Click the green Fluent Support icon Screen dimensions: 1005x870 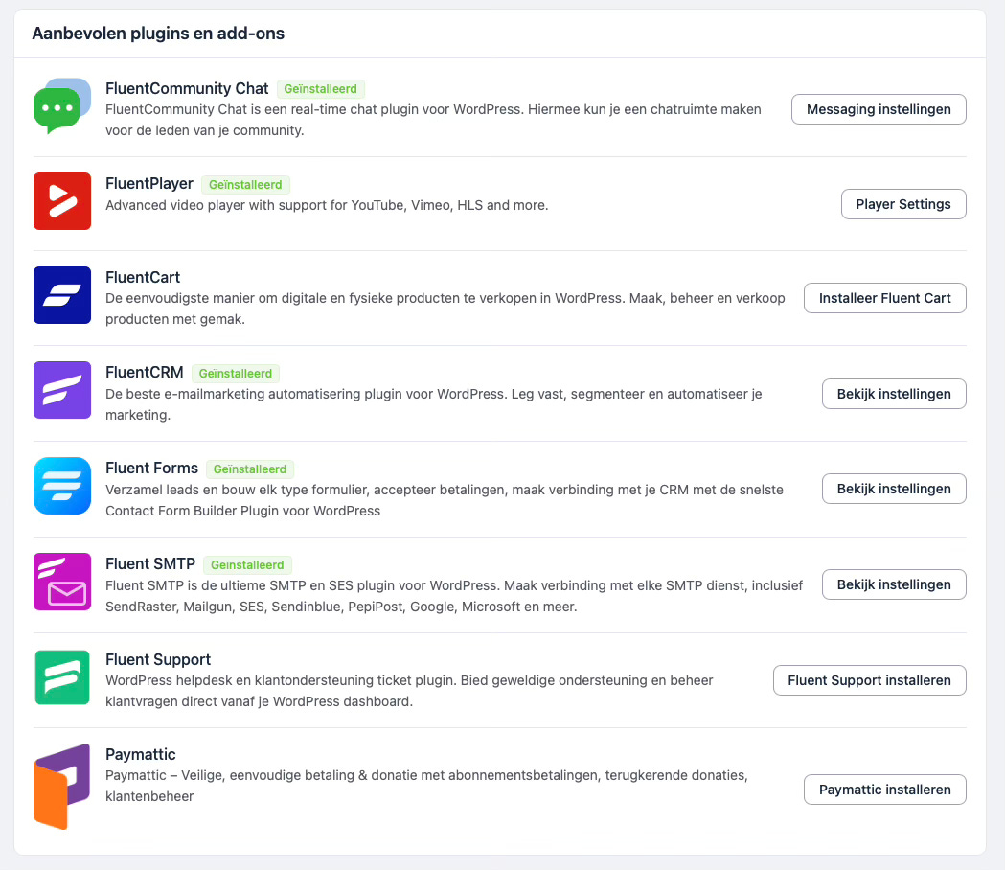tap(62, 677)
